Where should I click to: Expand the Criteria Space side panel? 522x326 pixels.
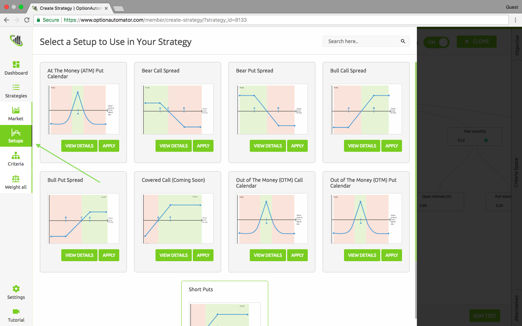tap(516, 172)
